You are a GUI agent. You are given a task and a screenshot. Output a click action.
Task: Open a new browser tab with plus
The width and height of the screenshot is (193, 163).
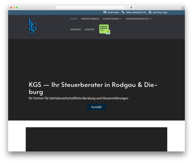[x=183, y=8]
